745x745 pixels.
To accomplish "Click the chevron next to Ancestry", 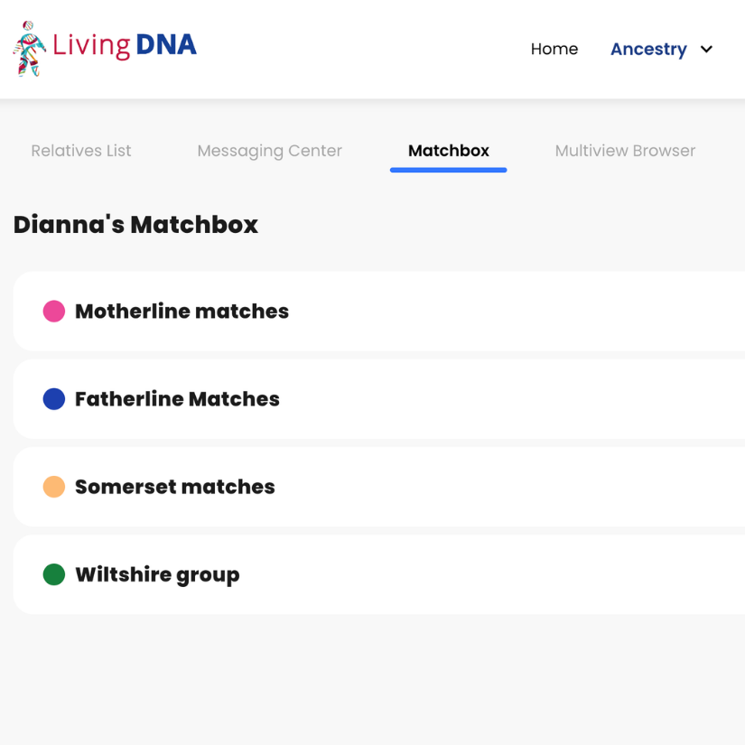I will 706,49.
